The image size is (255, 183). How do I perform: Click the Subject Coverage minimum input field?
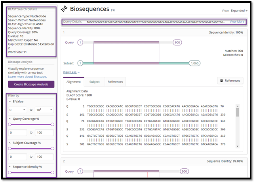click(17, 157)
